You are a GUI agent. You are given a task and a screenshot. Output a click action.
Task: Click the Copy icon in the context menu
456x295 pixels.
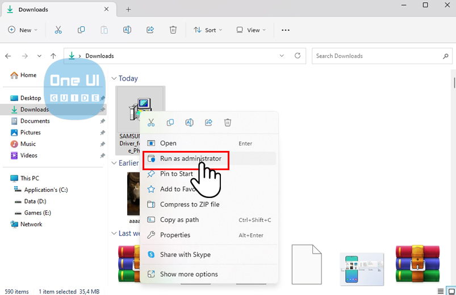pyautogui.click(x=170, y=123)
